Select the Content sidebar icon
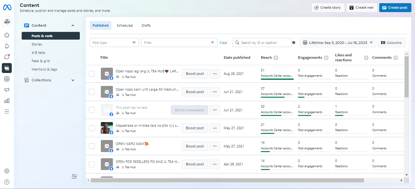Screen dimensions: 415x189 click(7, 68)
